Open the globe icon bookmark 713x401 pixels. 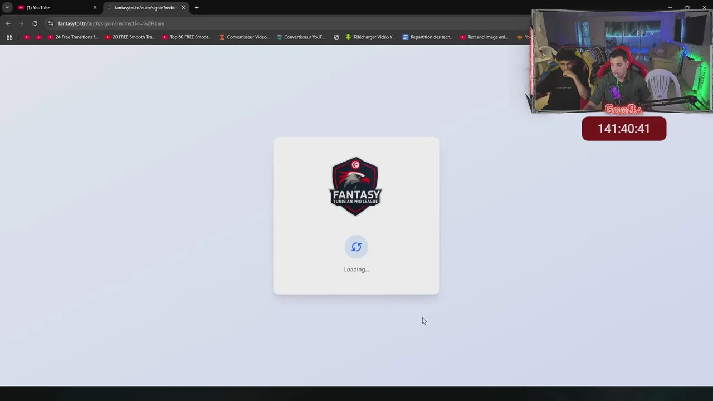pyautogui.click(x=336, y=37)
